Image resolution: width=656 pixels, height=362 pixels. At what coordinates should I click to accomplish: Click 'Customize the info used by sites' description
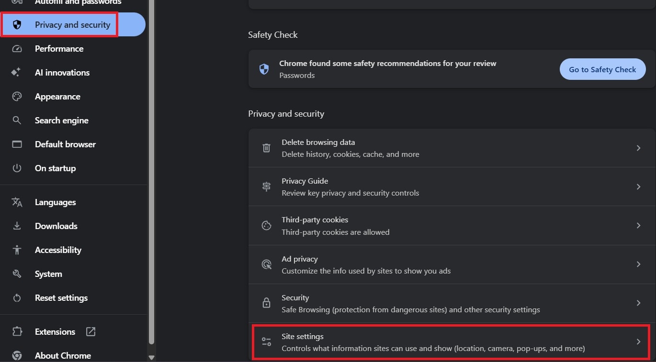pos(366,271)
